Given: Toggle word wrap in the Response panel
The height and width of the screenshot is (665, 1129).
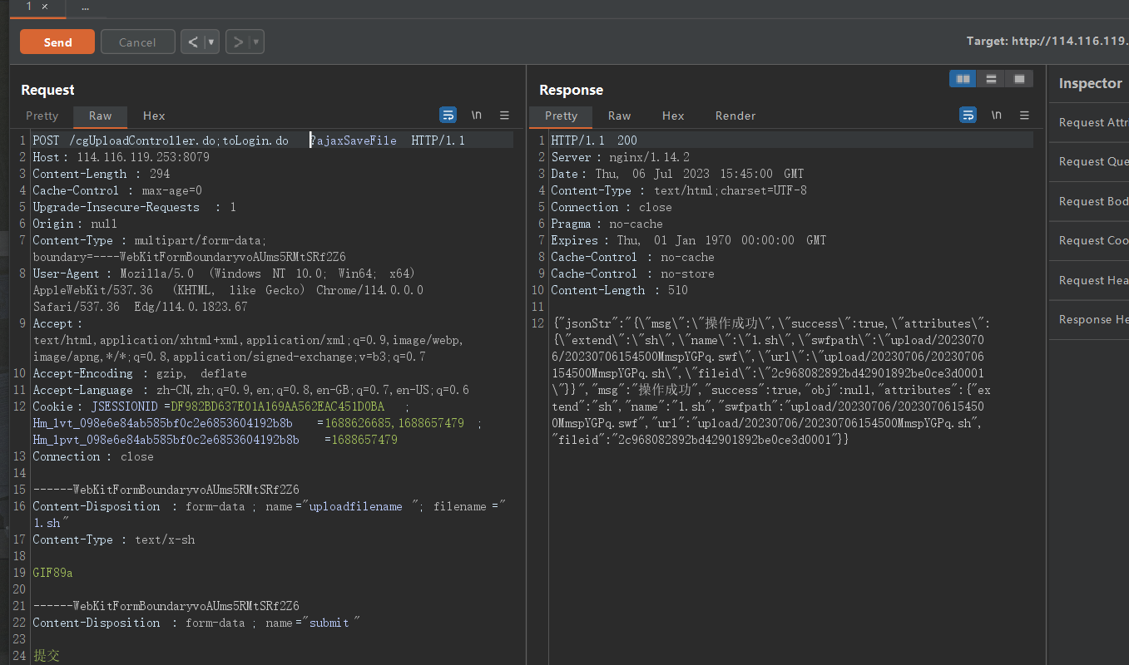Looking at the screenshot, I should click(968, 115).
